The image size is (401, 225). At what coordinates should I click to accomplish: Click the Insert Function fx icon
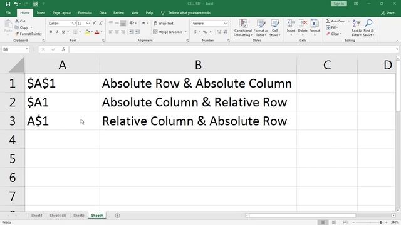(x=63, y=49)
